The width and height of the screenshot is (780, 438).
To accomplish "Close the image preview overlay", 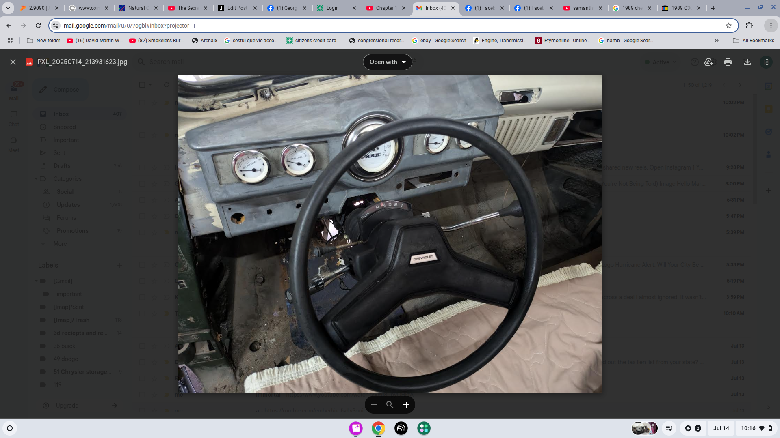I will point(13,62).
